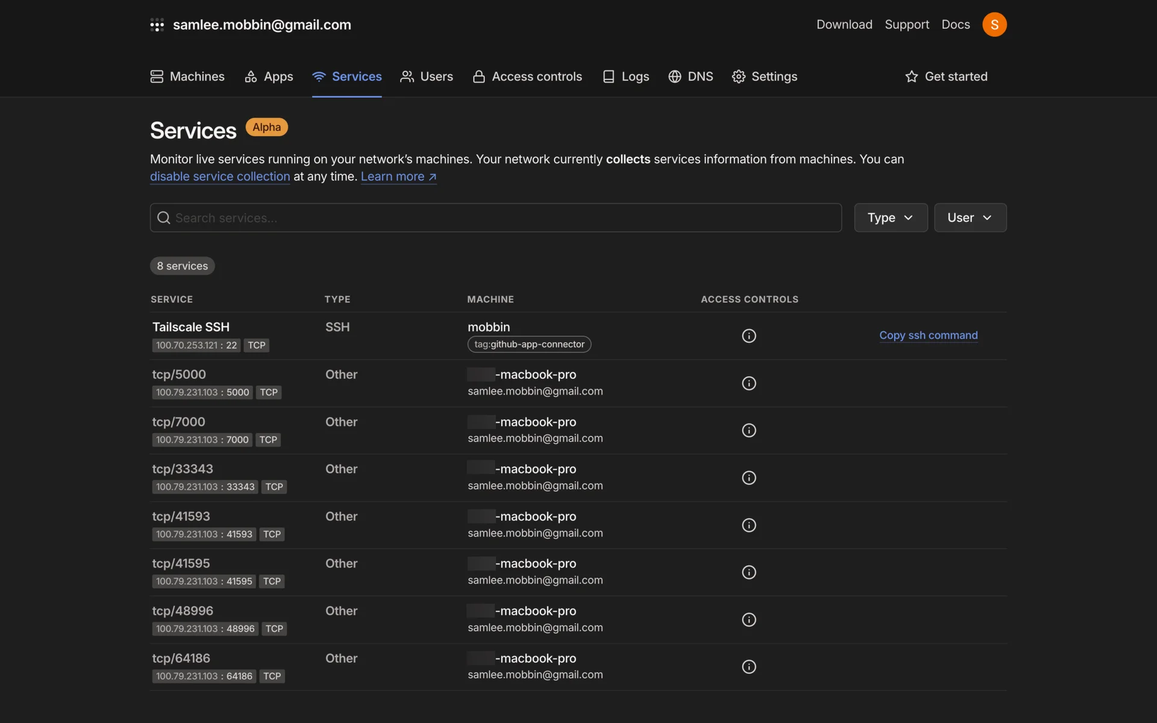Expand the User filter dropdown
Viewport: 1157px width, 723px height.
[970, 218]
